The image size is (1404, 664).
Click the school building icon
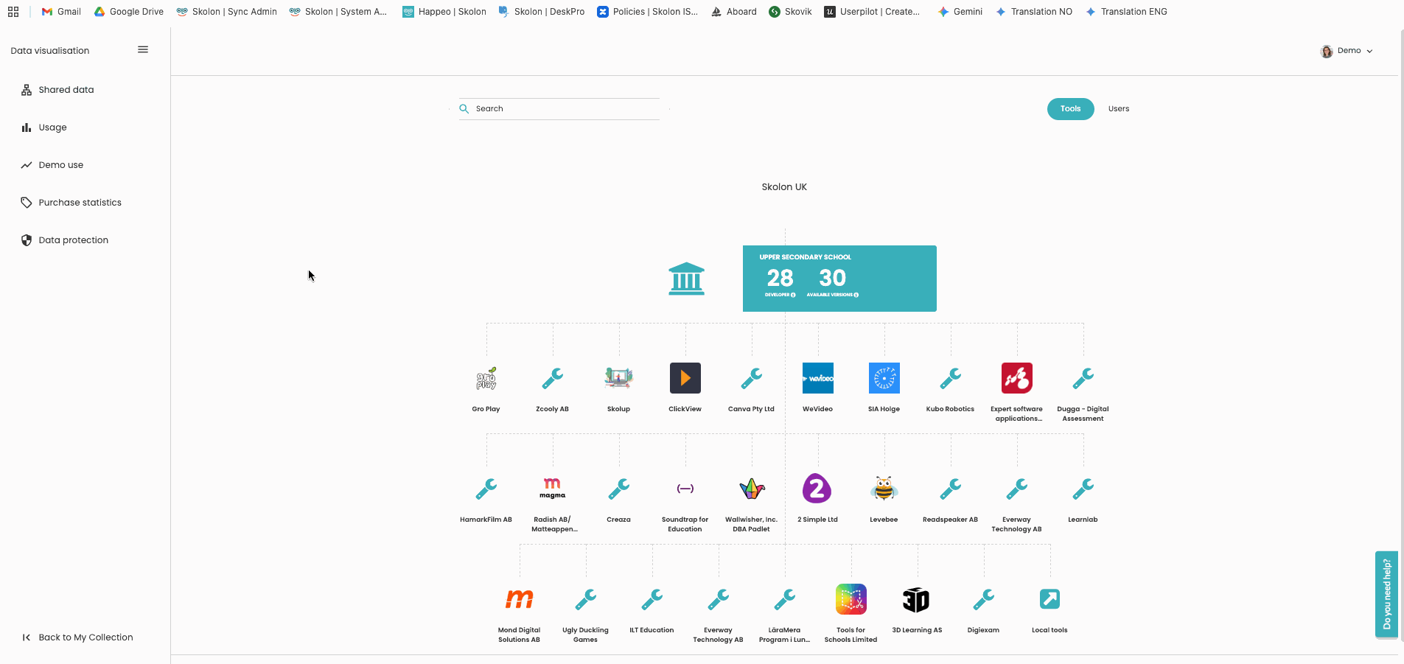686,279
